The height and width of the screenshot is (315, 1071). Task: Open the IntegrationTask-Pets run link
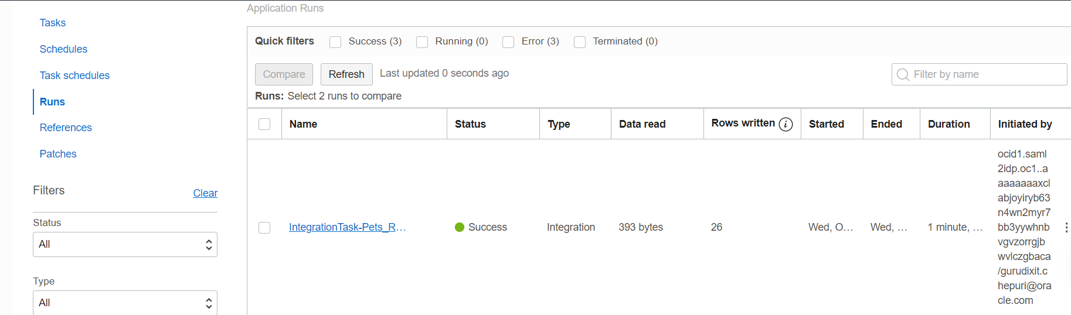(347, 227)
